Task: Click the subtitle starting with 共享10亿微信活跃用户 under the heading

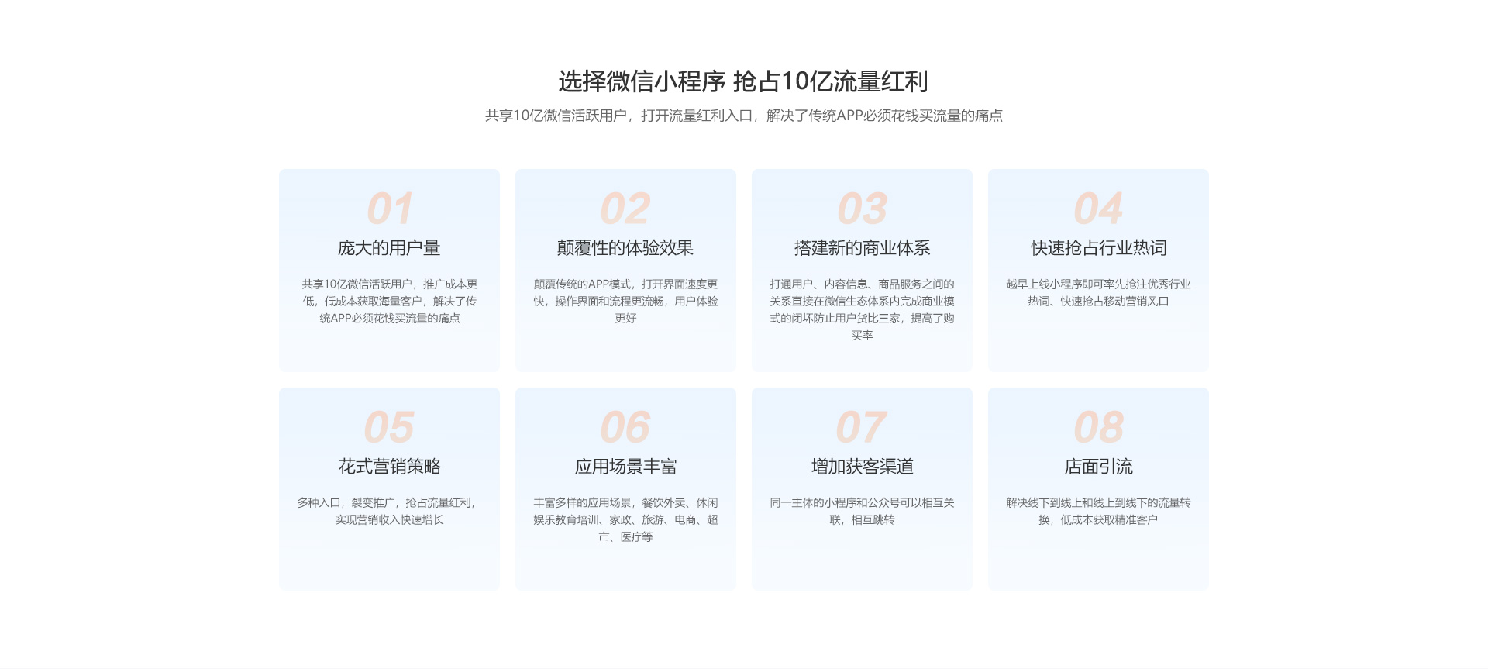Action: tap(743, 116)
